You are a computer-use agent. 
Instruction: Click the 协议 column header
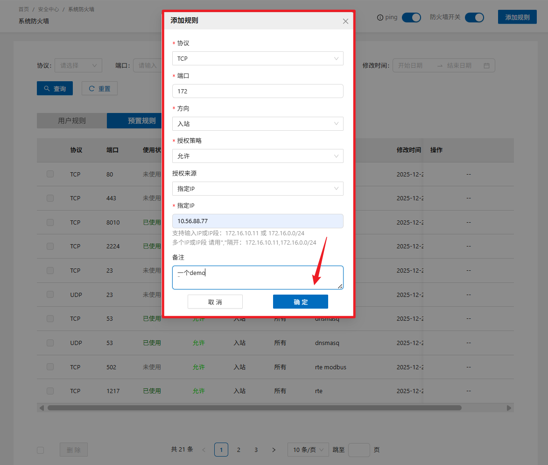click(76, 150)
